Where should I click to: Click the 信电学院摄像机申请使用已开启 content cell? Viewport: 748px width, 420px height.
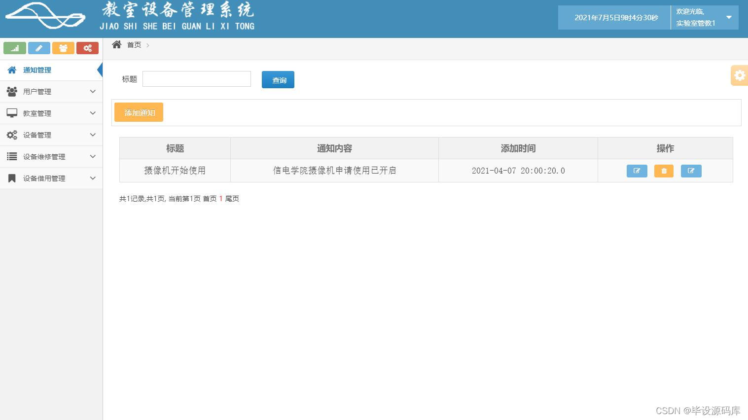[334, 171]
